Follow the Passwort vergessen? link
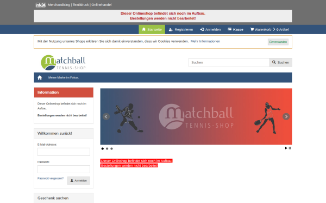This screenshot has height=203, width=326. pos(51,178)
